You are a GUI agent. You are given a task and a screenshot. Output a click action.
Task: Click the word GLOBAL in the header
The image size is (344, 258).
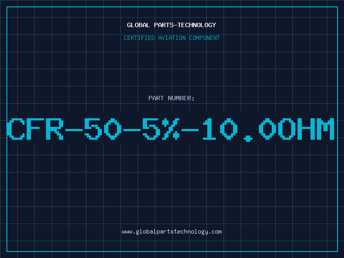point(138,25)
